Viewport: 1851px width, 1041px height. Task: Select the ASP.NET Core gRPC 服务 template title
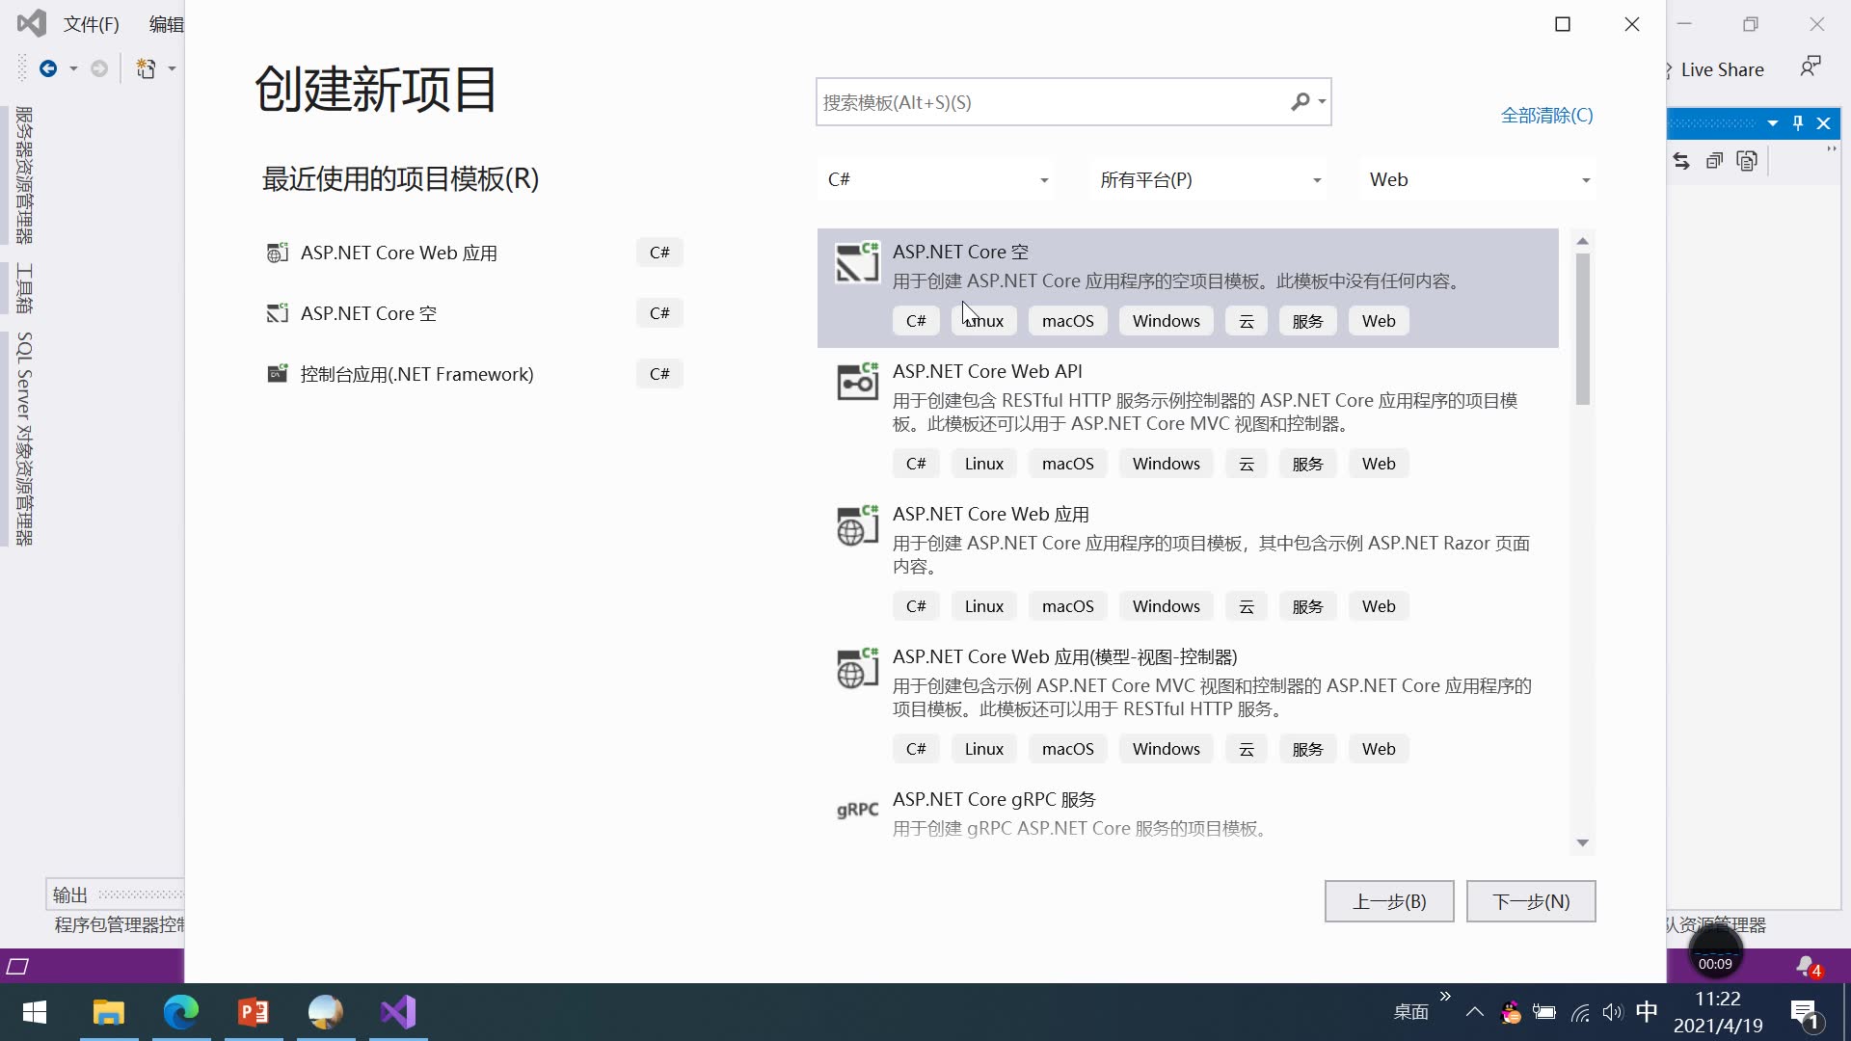pos(994,799)
